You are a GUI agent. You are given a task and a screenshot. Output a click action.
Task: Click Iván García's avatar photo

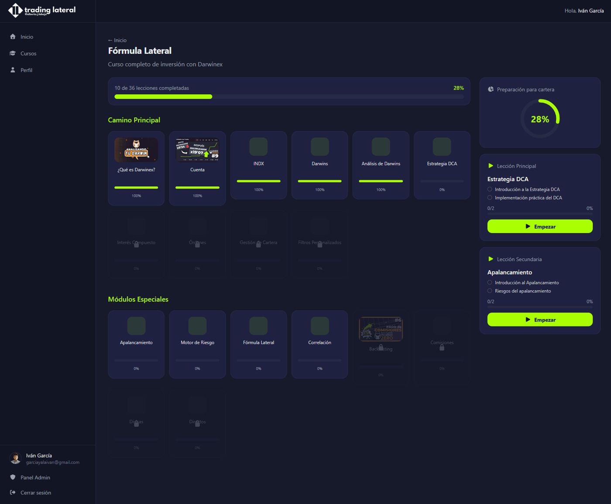click(x=15, y=458)
